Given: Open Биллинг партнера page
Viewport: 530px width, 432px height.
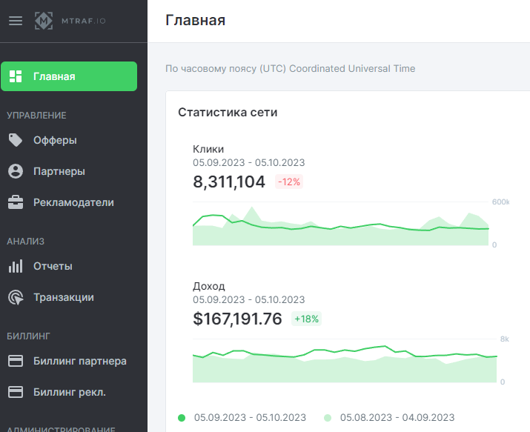Looking at the screenshot, I should 69,361.
